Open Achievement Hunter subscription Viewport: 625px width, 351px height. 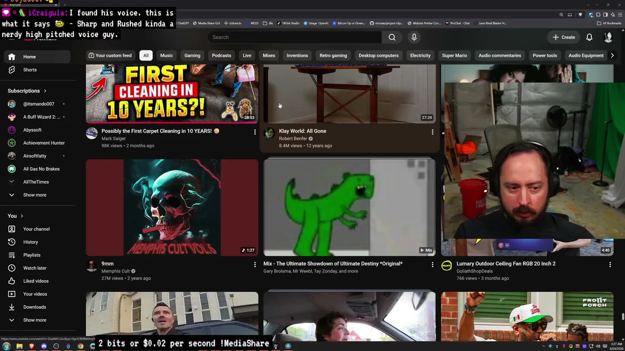point(37,143)
